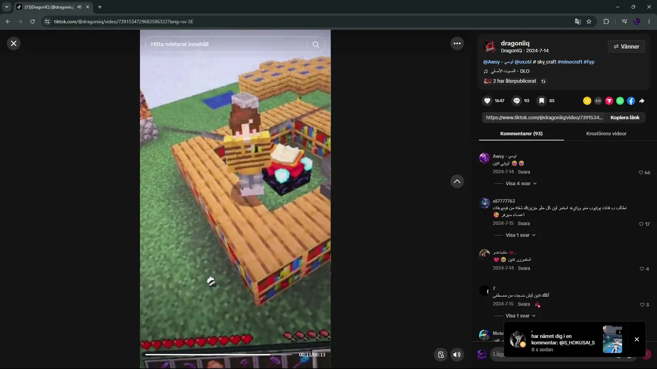Reply to ali7777763's comment with Svara
This screenshot has height=369, width=657.
point(524,224)
